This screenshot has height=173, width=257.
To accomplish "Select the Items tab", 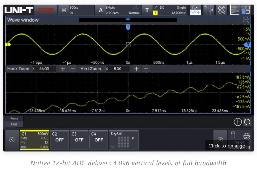I will click(x=14, y=118).
